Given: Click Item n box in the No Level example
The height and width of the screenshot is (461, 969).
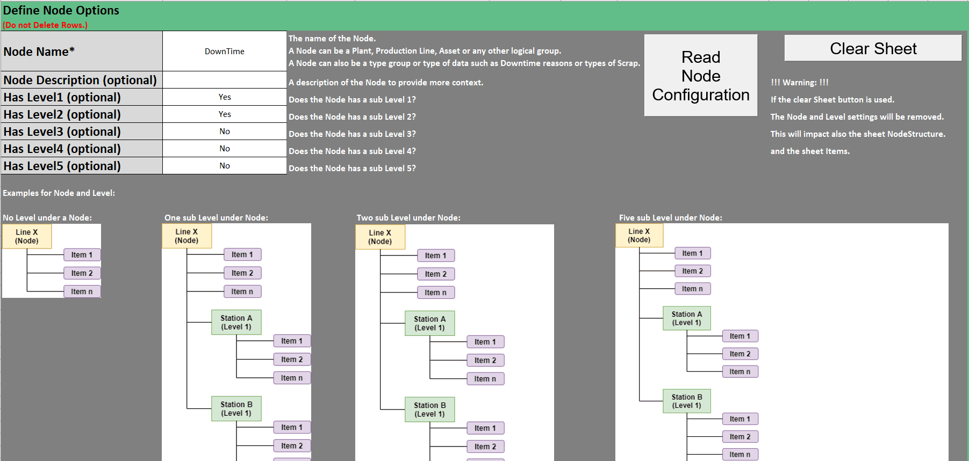Looking at the screenshot, I should pyautogui.click(x=82, y=291).
